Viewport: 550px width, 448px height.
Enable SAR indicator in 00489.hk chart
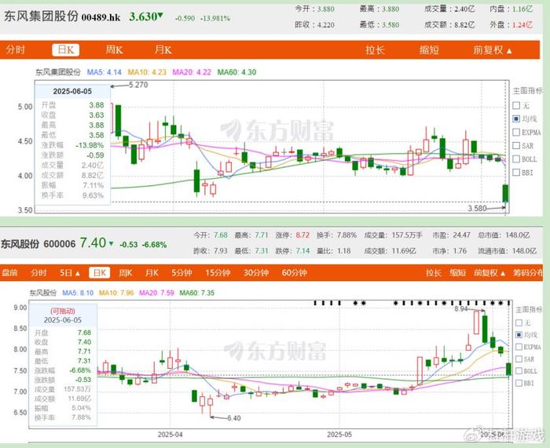tap(516, 145)
